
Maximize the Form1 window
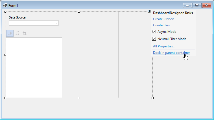tap(197, 5)
